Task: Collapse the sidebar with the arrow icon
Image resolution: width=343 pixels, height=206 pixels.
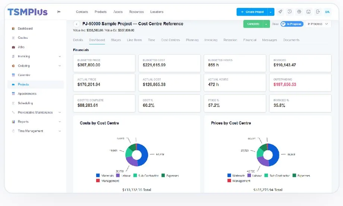Action: click(59, 12)
